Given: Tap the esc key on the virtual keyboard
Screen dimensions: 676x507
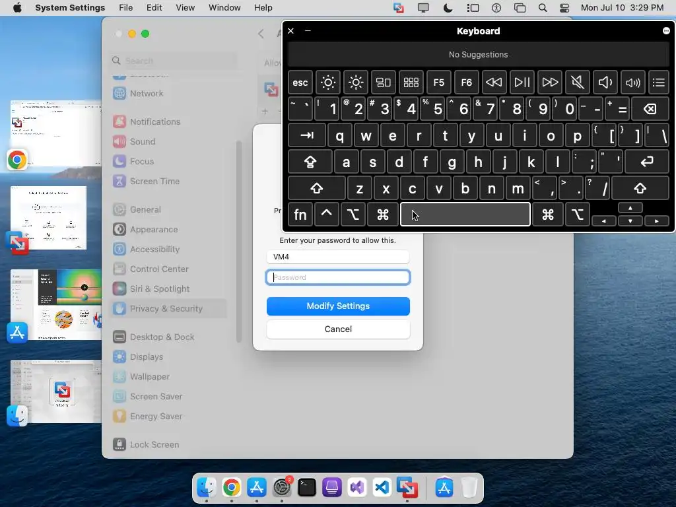Looking at the screenshot, I should click(x=300, y=83).
